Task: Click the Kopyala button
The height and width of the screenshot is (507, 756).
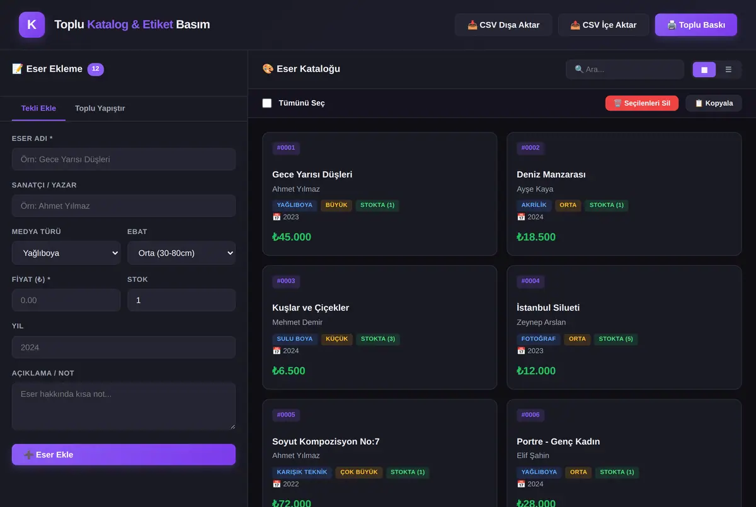Action: pos(714,103)
